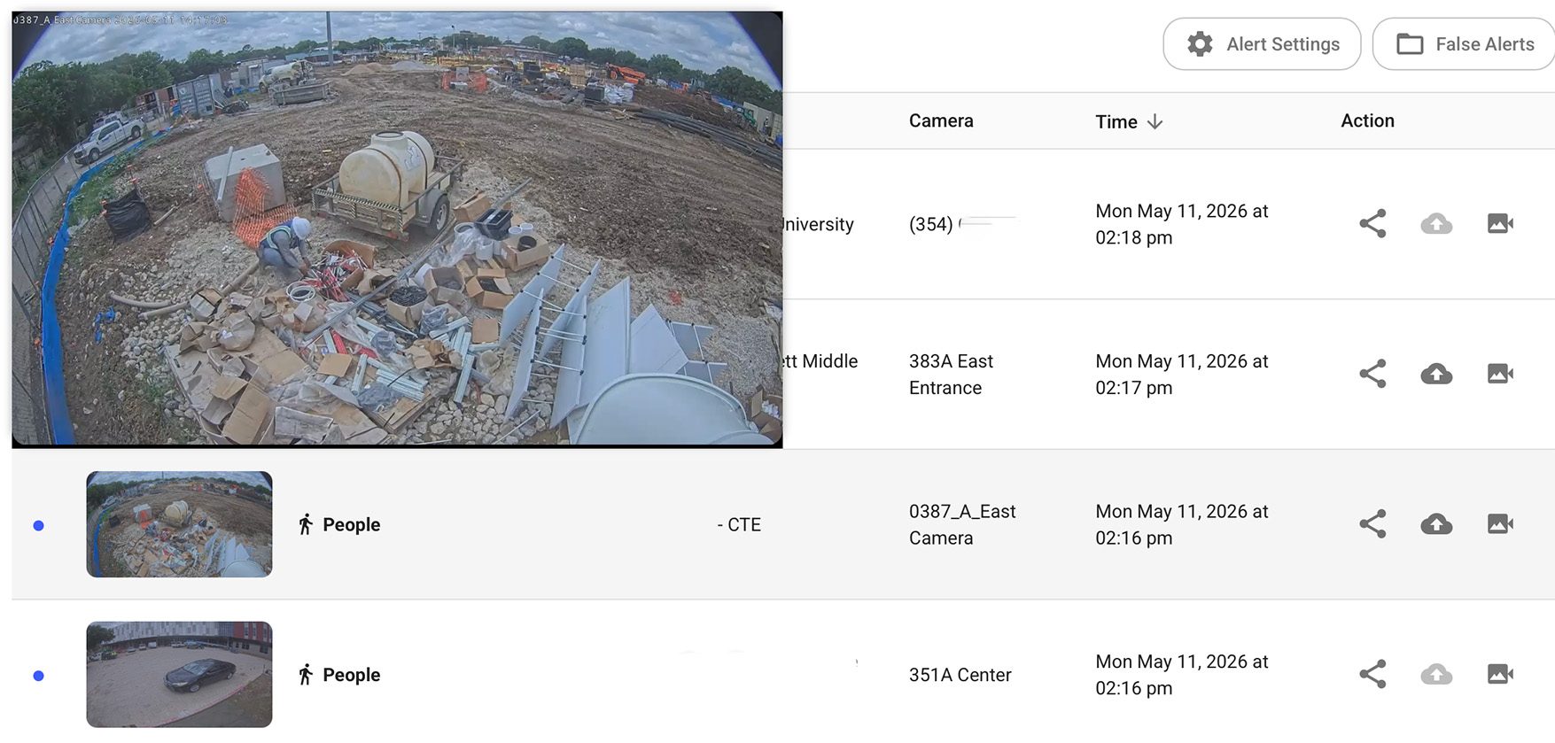Screen dimensions: 1555x743
Task: Select the '351A Center' camera cell
Action: coord(960,675)
